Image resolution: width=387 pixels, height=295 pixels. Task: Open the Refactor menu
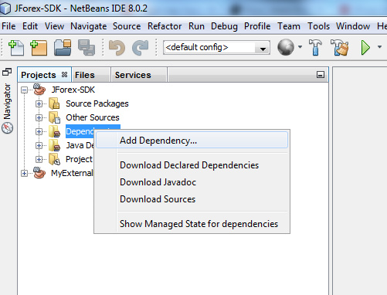165,26
